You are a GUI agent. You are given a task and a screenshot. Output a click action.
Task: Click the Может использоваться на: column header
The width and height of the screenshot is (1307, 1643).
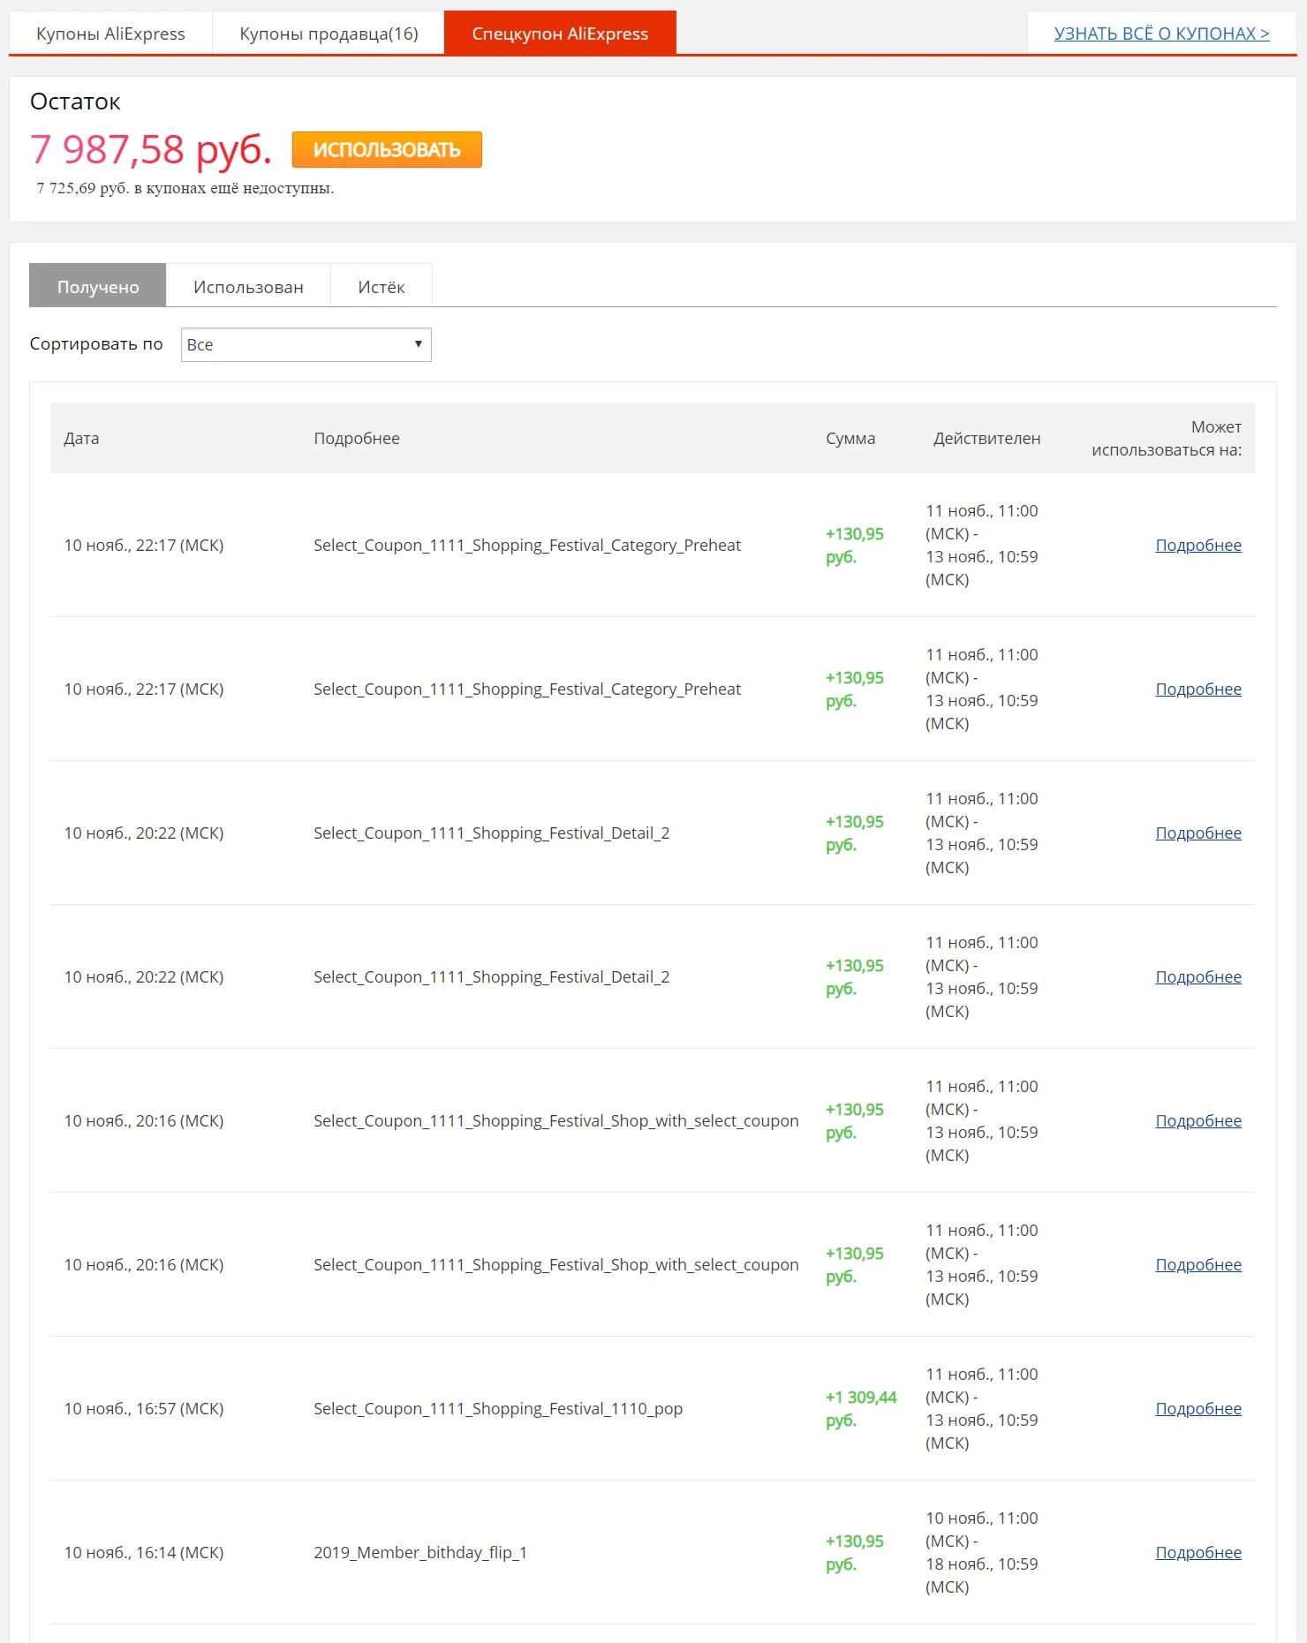tap(1167, 438)
